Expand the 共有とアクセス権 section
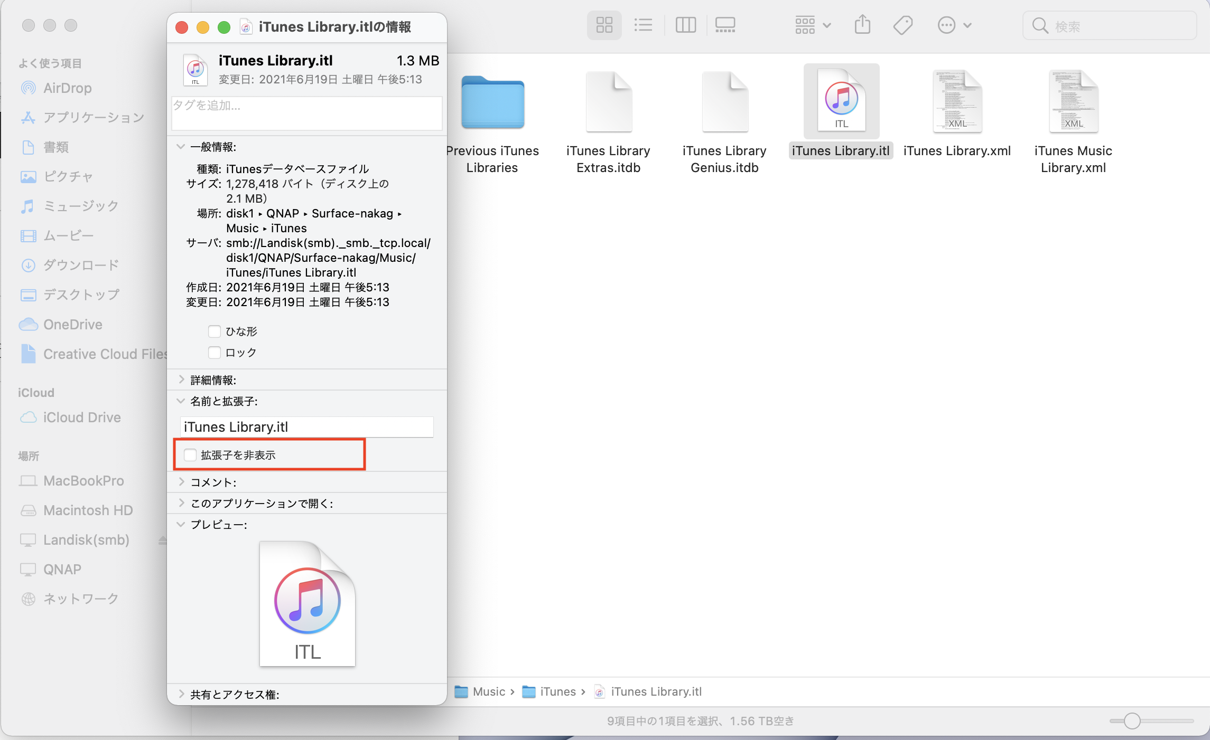1210x740 pixels. tap(181, 694)
